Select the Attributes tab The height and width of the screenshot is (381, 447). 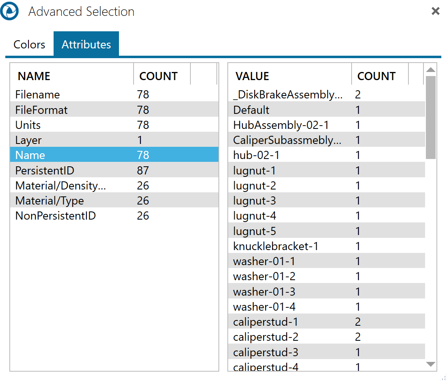click(x=86, y=44)
